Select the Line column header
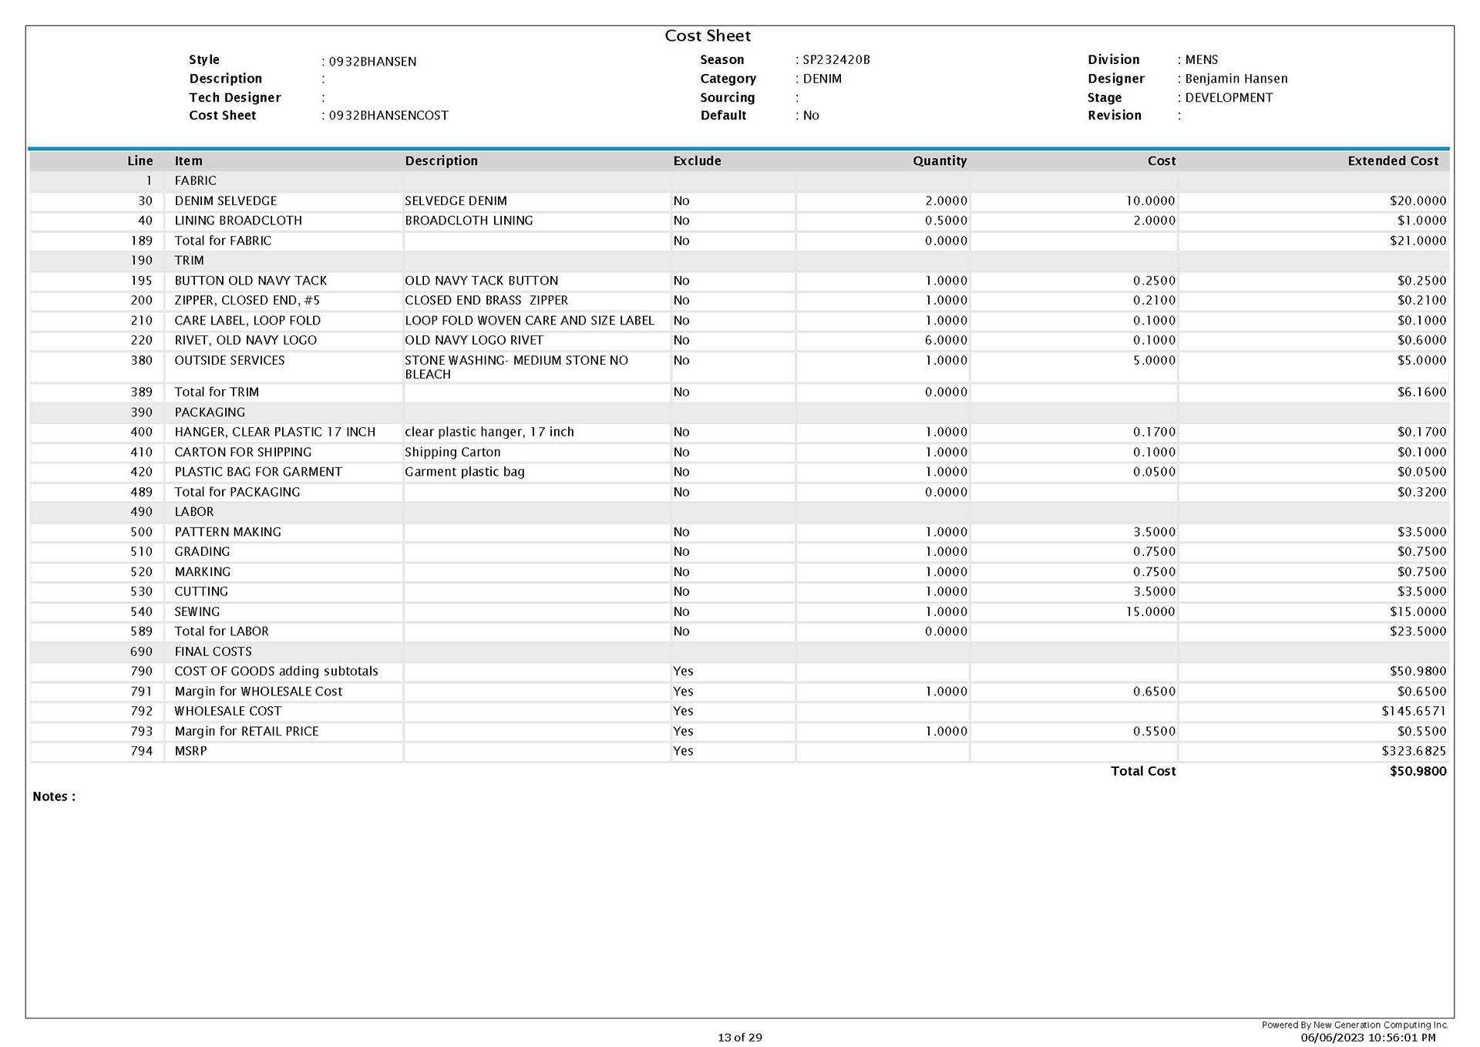The height and width of the screenshot is (1047, 1480). tap(140, 160)
